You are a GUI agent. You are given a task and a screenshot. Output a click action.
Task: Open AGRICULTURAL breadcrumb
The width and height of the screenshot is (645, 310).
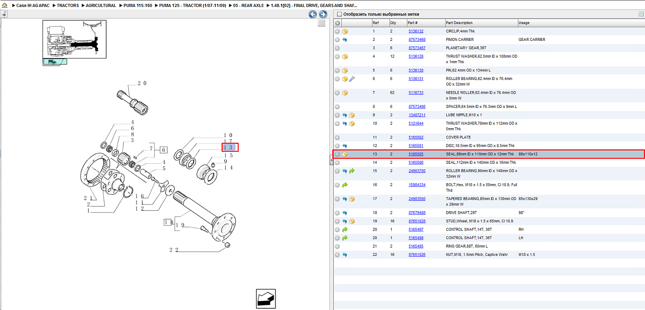pyautogui.click(x=101, y=6)
